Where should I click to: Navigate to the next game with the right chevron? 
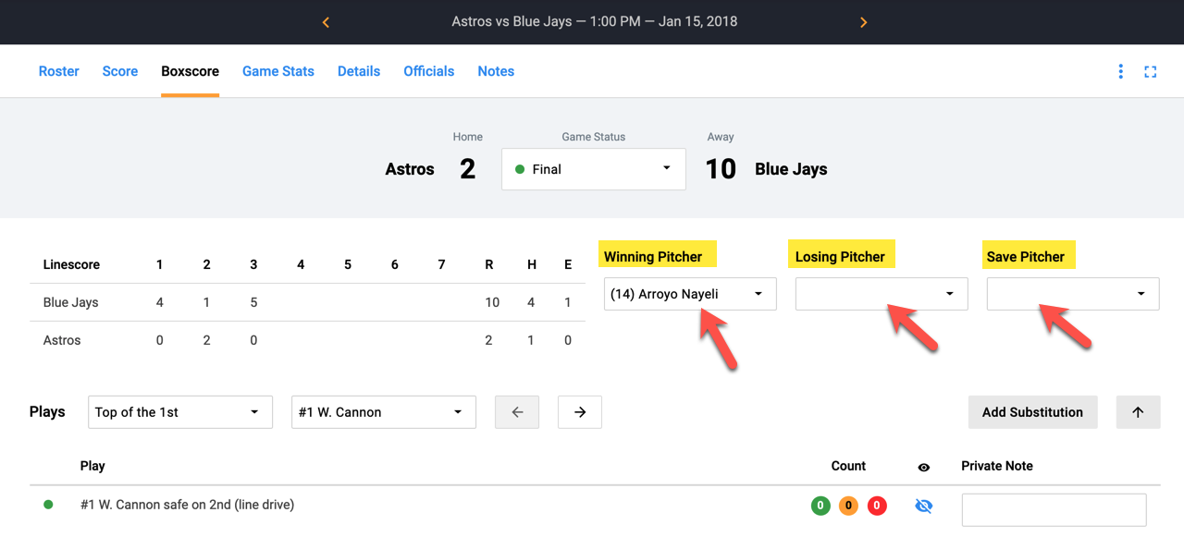pyautogui.click(x=863, y=21)
